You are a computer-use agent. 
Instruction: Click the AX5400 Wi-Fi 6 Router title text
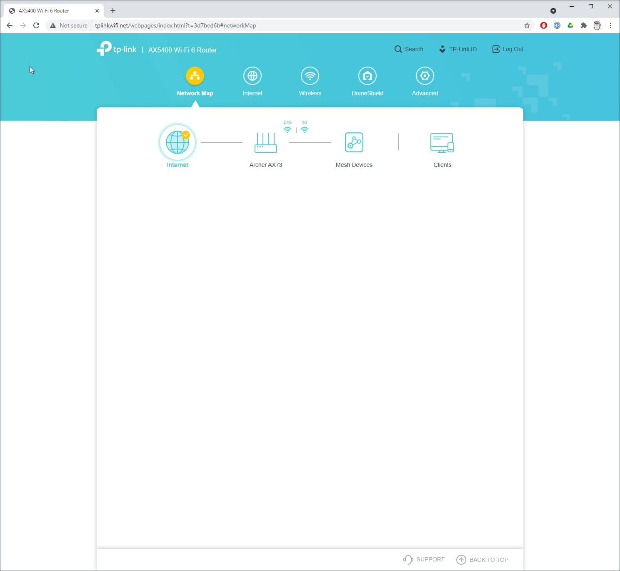(182, 50)
